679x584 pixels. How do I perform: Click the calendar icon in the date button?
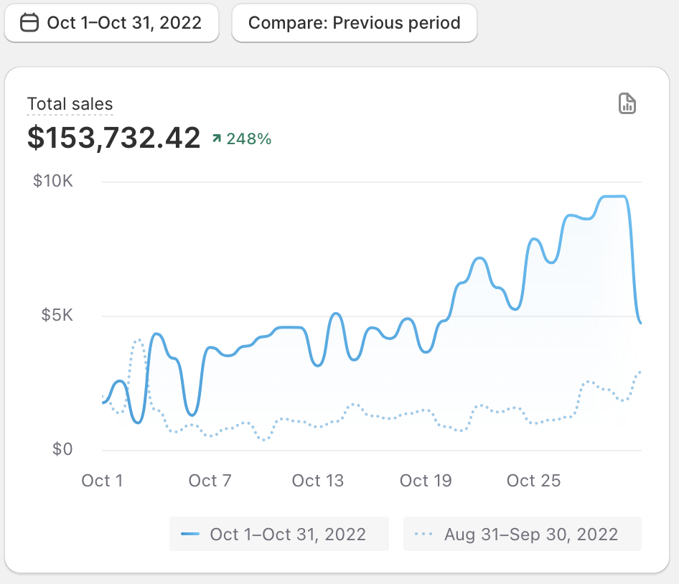[x=29, y=23]
